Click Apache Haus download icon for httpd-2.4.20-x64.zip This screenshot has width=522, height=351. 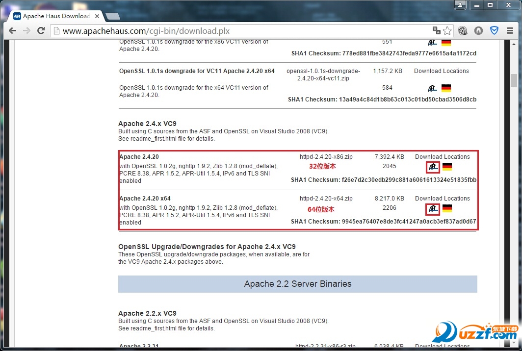coord(432,209)
